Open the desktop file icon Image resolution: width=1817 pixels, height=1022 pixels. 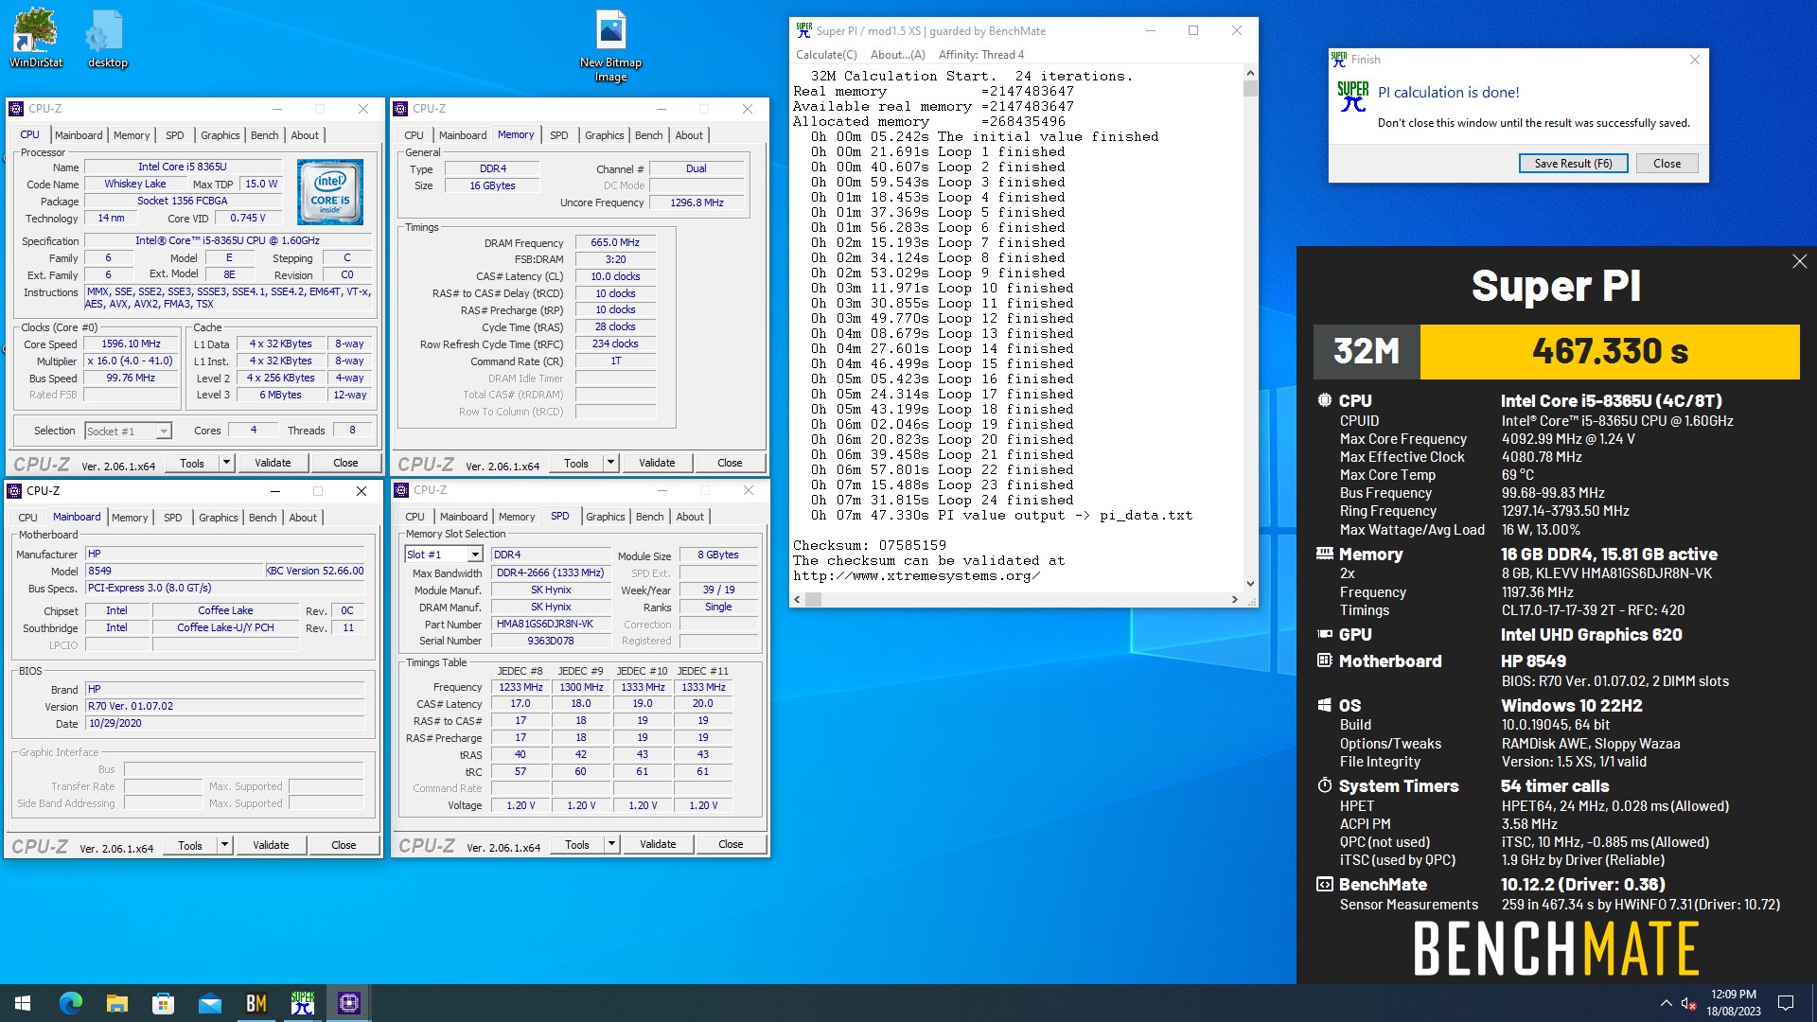107,38
